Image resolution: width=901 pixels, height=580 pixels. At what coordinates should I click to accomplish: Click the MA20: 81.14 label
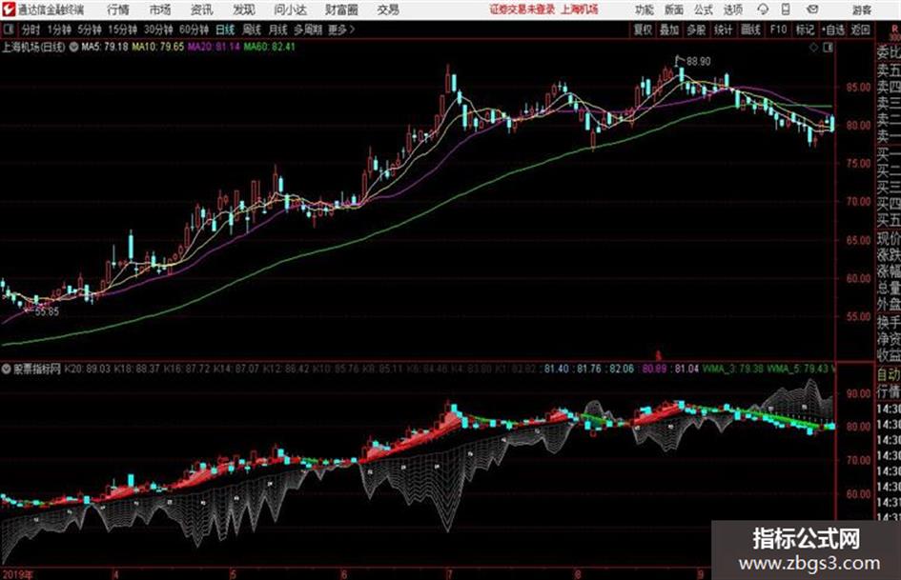click(214, 47)
